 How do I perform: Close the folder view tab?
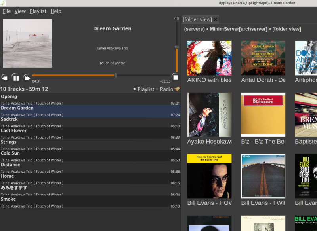[216, 19]
